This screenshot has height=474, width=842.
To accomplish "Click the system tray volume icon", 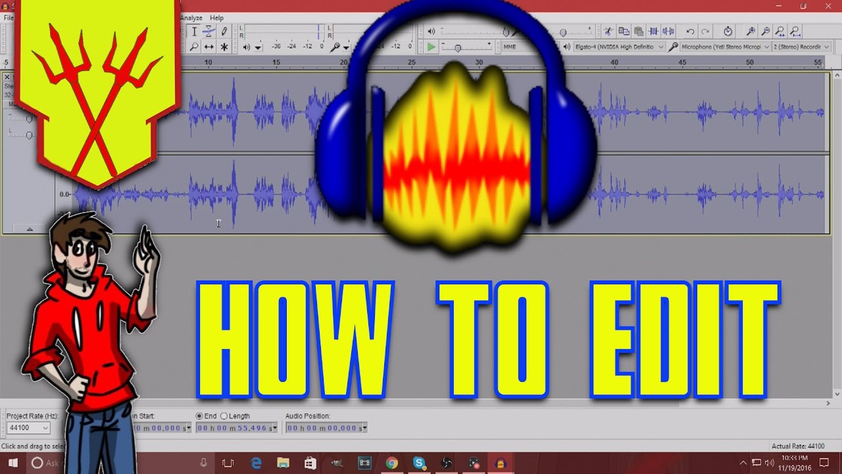I will (769, 463).
